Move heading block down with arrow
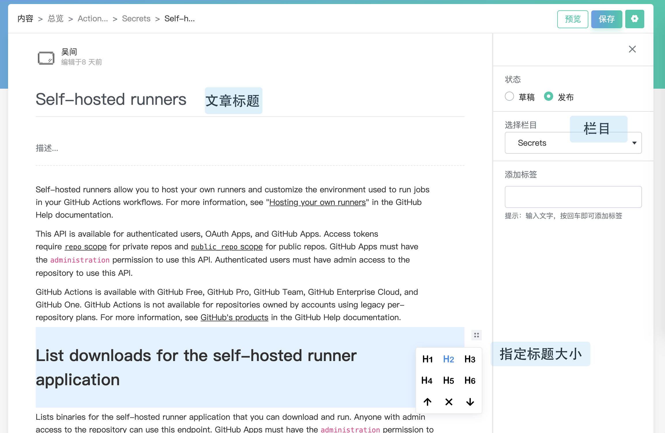The width and height of the screenshot is (665, 433). click(470, 402)
